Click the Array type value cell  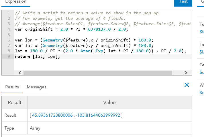[x=35, y=128]
